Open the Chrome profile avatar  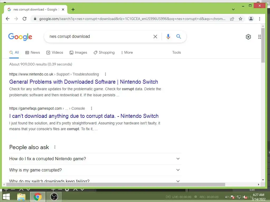[251, 19]
